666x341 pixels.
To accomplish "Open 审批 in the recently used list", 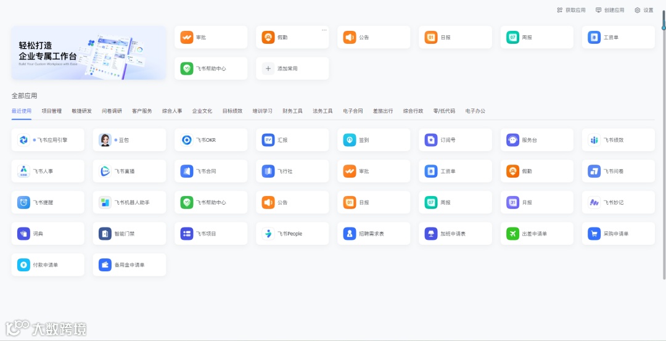I will pos(374,171).
